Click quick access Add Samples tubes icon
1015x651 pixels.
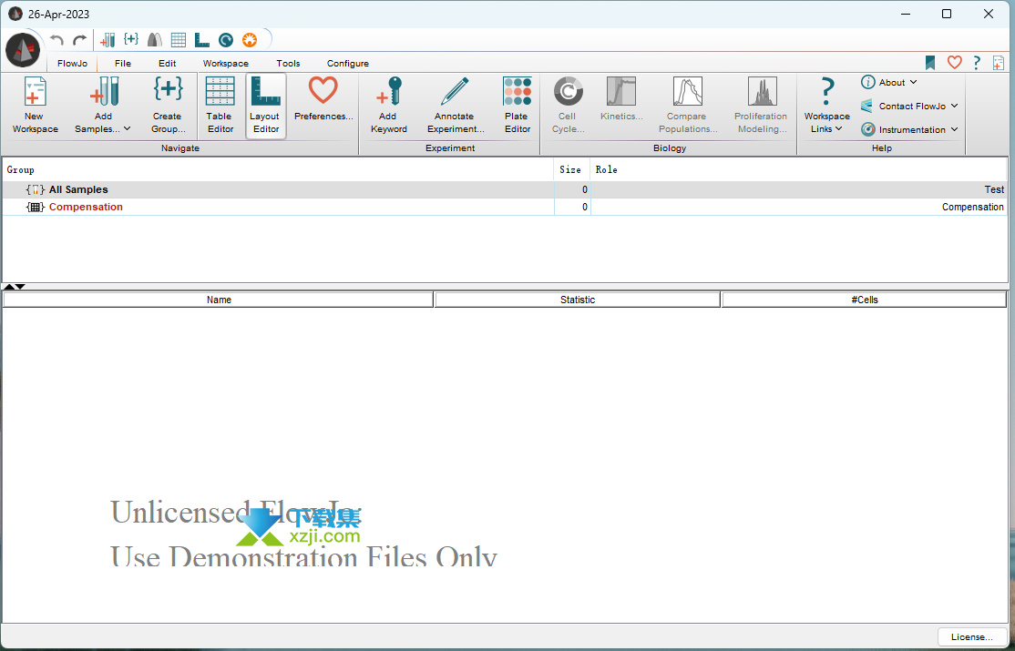click(x=108, y=40)
